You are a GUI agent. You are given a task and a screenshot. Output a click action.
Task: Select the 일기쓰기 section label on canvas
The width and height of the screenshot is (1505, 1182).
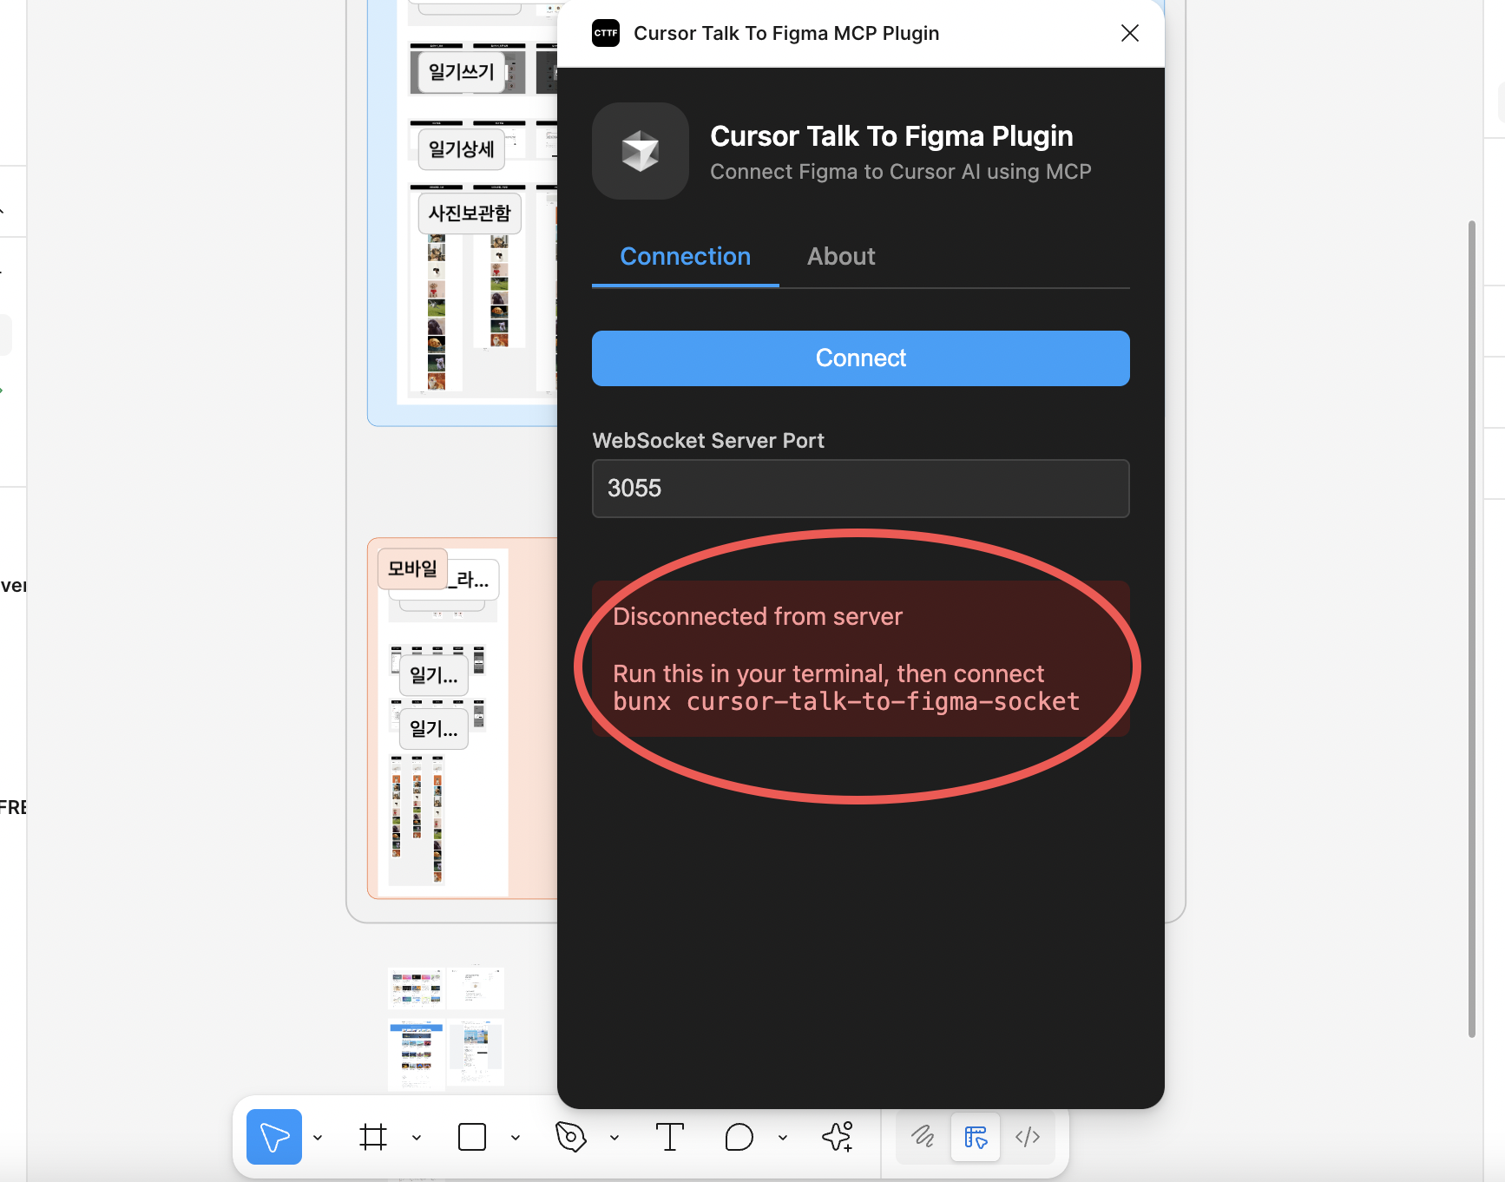(x=462, y=72)
